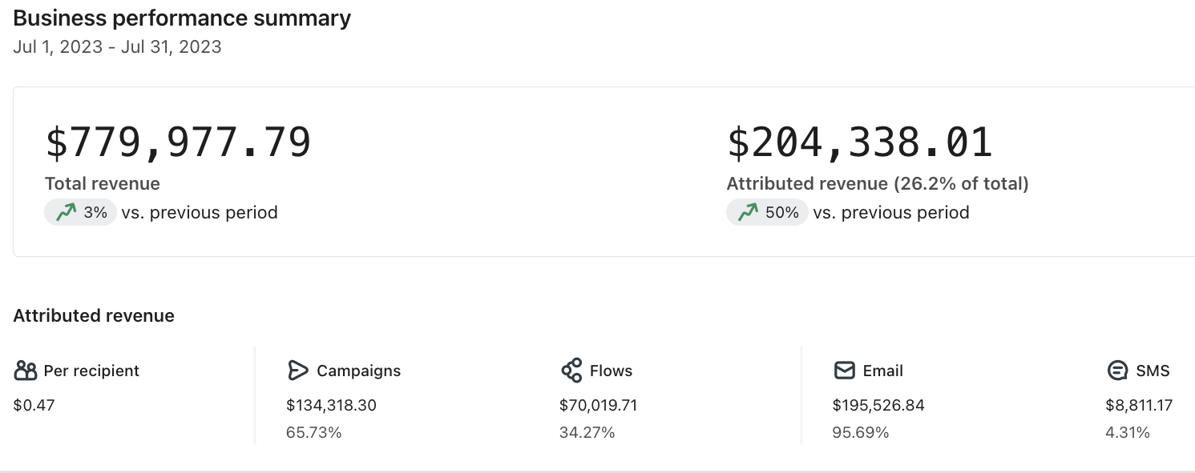Click the Flows share-nodes icon

(x=571, y=371)
